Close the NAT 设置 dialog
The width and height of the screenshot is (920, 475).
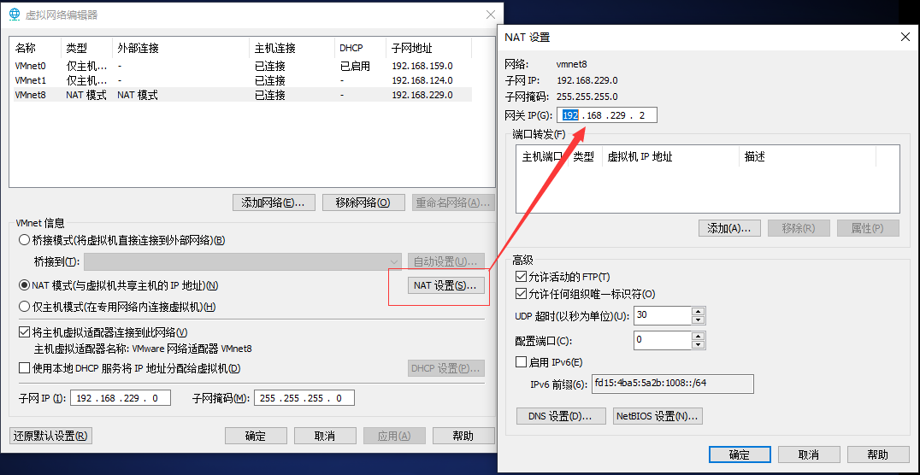click(904, 37)
